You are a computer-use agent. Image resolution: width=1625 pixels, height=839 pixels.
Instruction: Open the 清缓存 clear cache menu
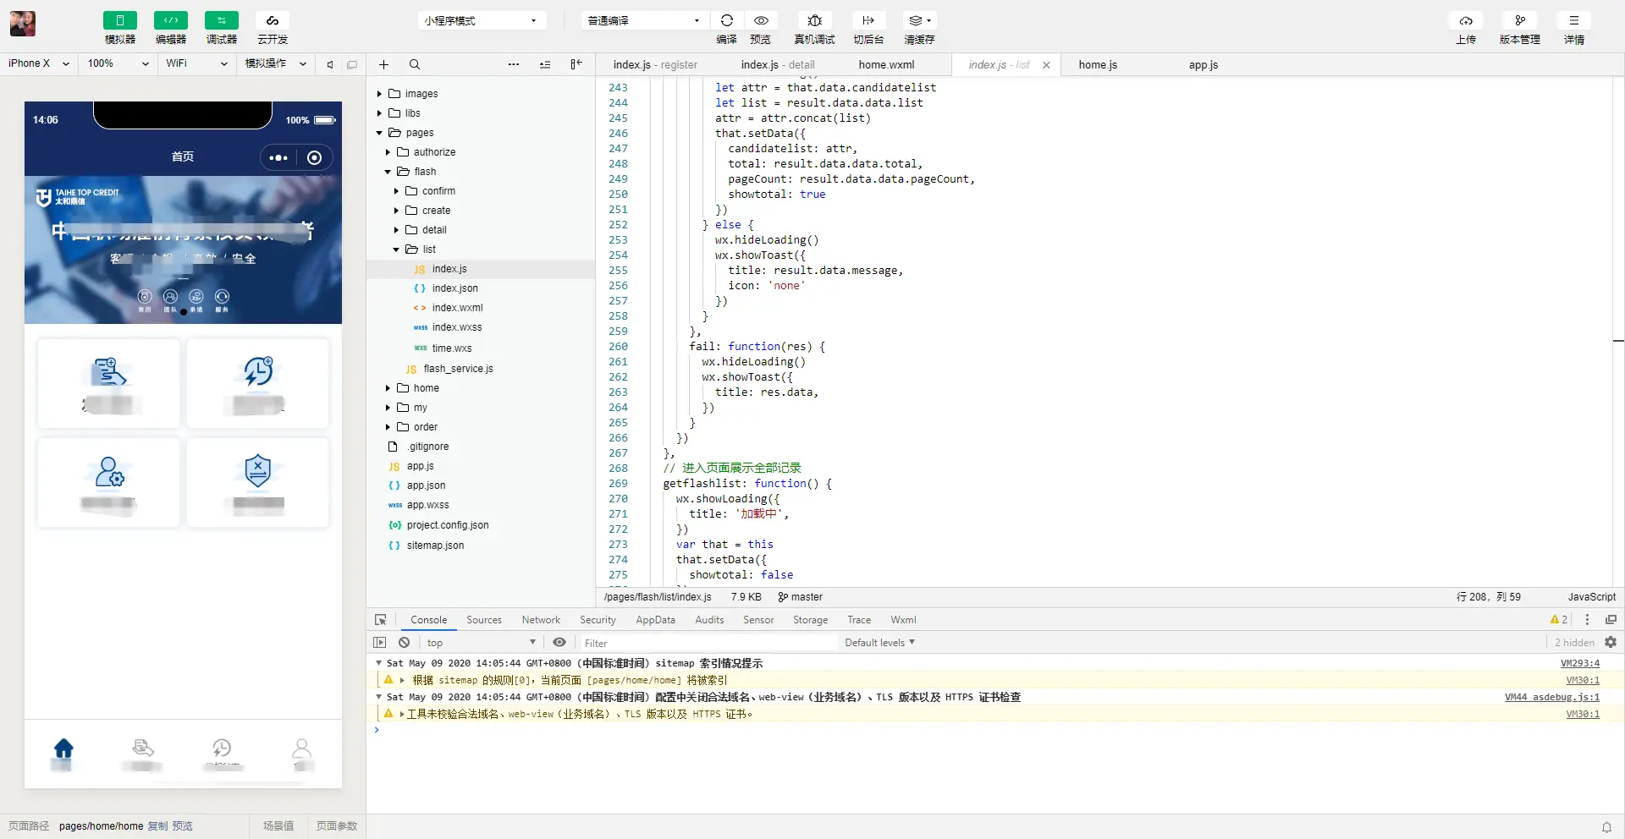coord(920,20)
